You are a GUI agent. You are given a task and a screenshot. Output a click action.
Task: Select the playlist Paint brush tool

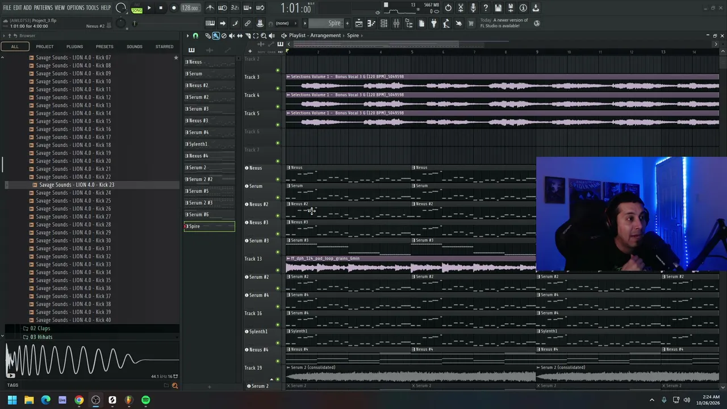coord(216,35)
